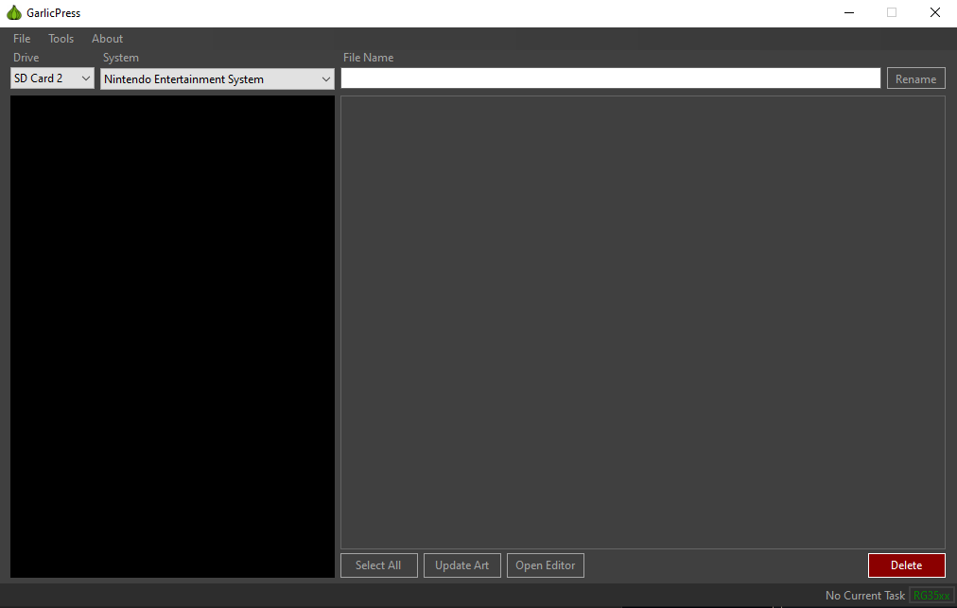
Task: Open the Editor via Open Editor button
Action: coord(545,565)
